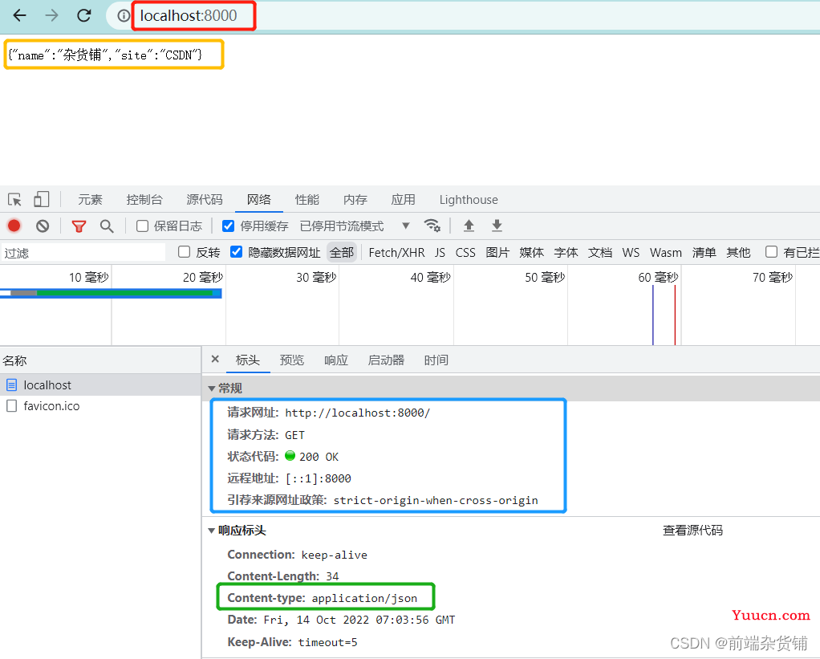Clear the network log icon
820x659 pixels.
point(43,226)
